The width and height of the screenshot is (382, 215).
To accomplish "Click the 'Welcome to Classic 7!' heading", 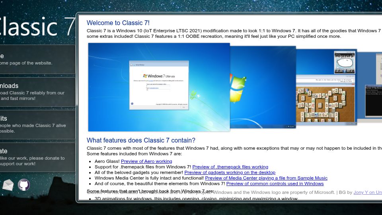I will tap(118, 23).
